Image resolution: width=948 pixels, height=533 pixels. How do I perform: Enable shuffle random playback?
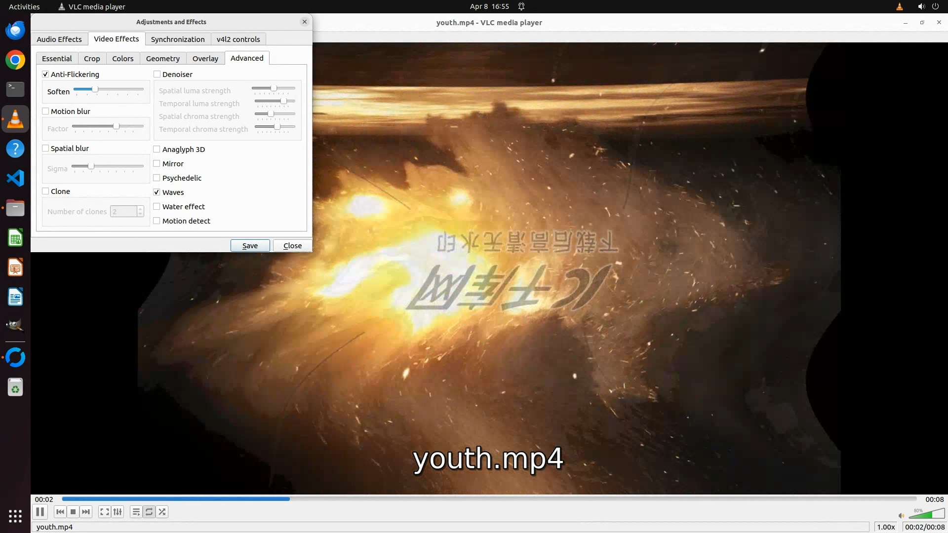[x=162, y=512]
